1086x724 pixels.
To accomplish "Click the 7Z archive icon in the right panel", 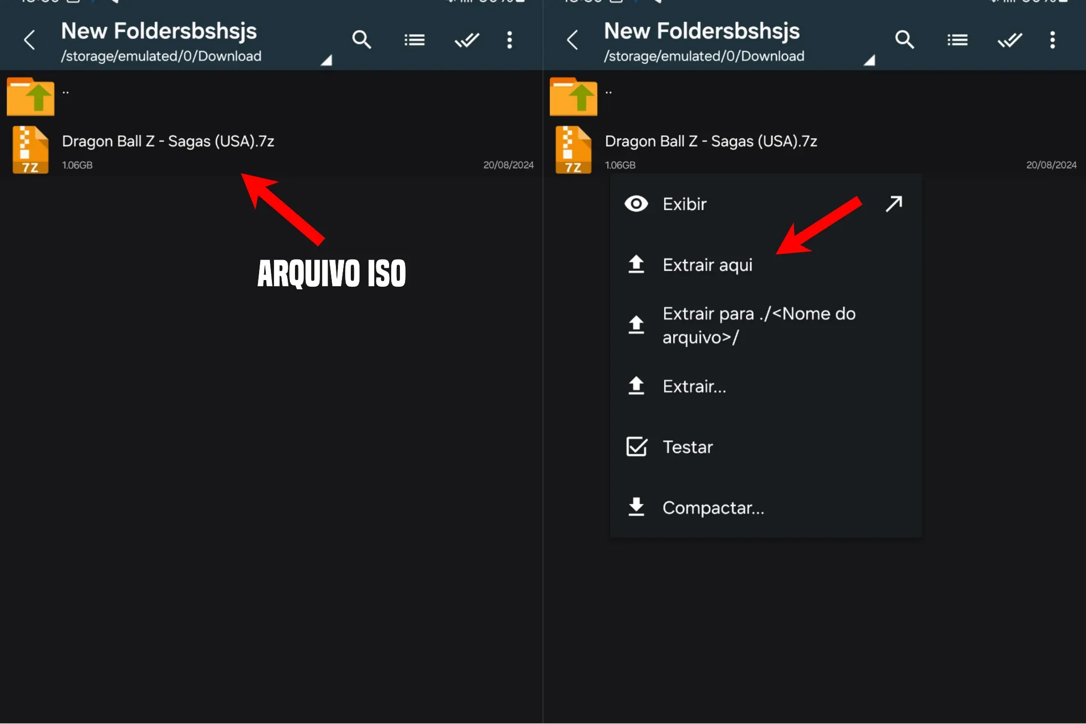I will 573,150.
